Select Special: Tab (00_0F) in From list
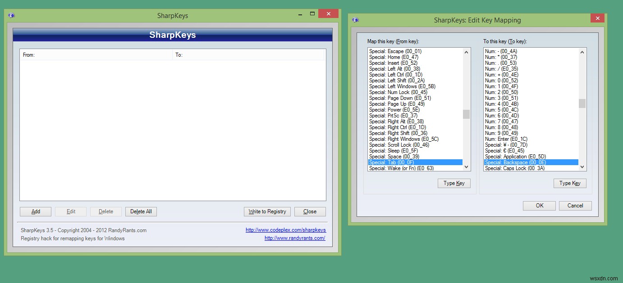The height and width of the screenshot is (283, 623). click(x=415, y=162)
